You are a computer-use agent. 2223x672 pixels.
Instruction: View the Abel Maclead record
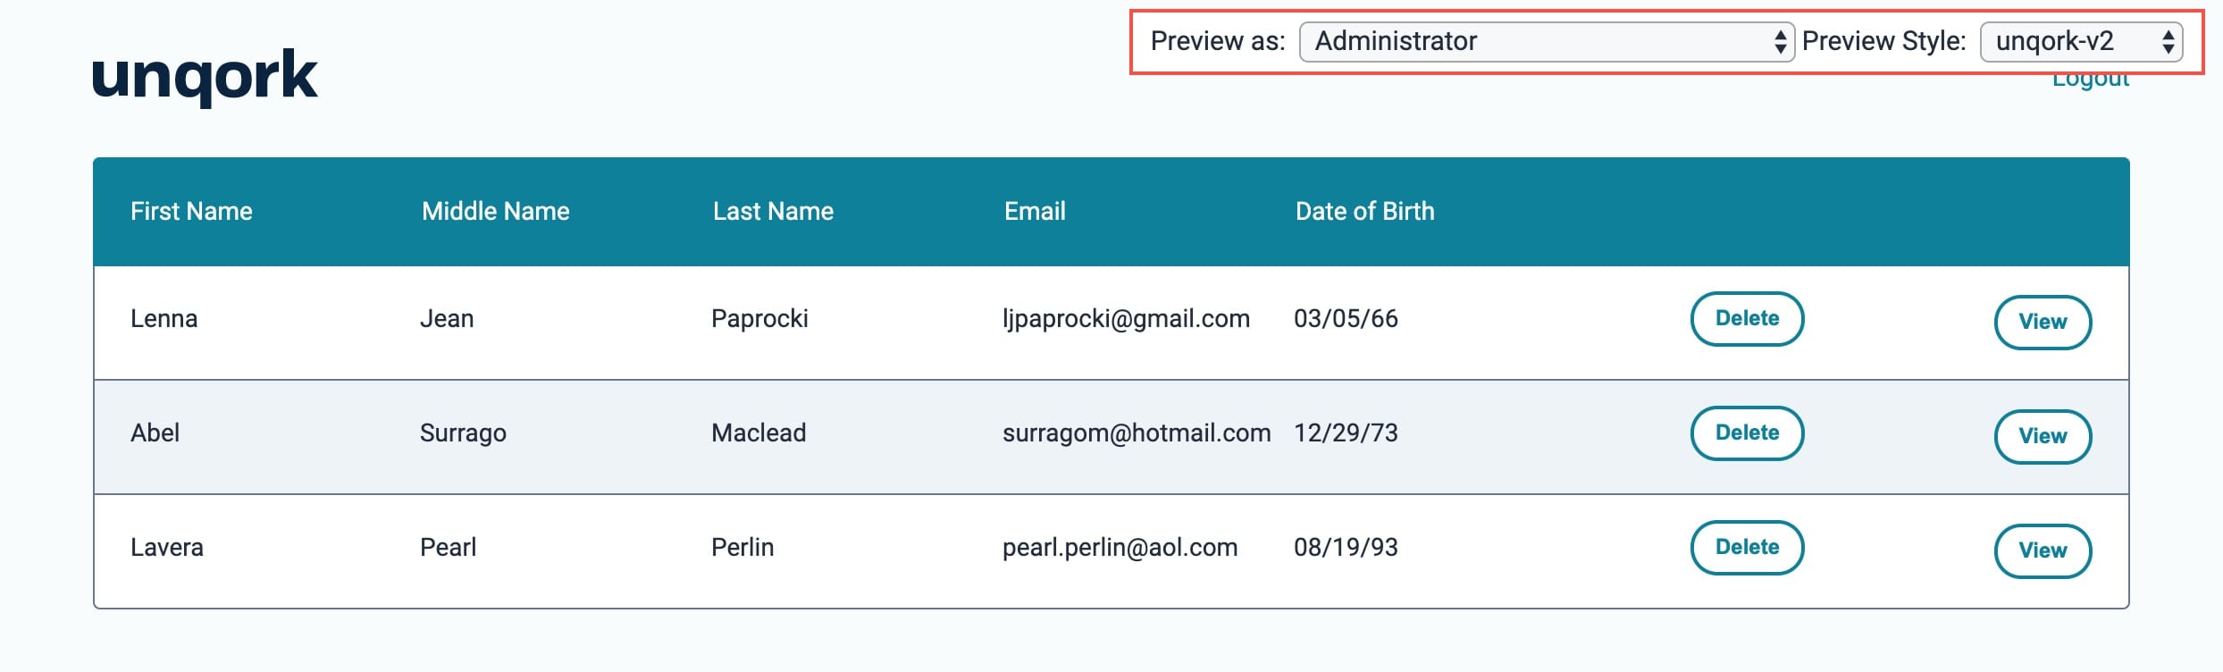2043,436
